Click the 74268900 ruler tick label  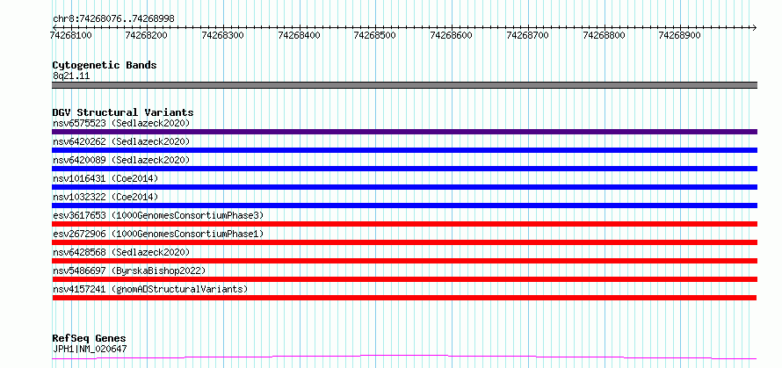[680, 35]
